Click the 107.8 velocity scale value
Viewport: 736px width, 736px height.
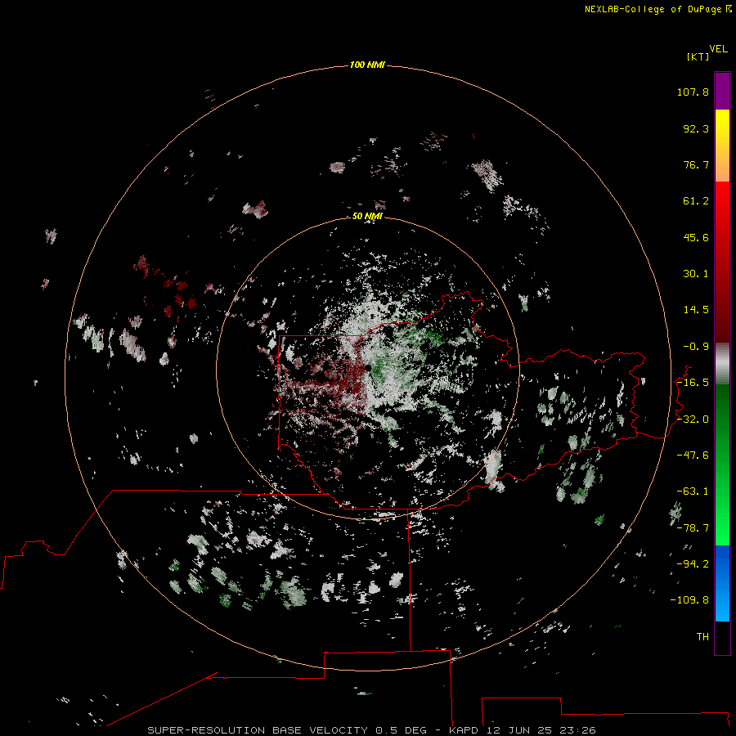[x=693, y=92]
